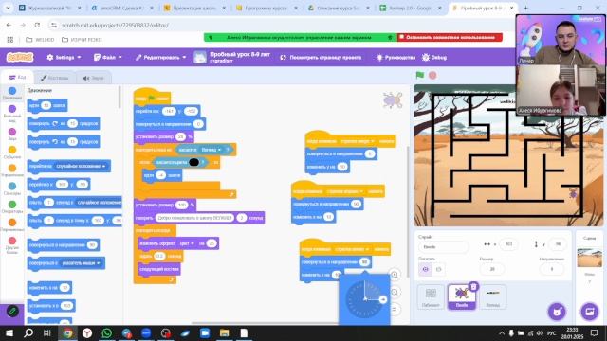This screenshot has height=341, width=607.
Task: Click the Scratch logo
Action: (20, 57)
